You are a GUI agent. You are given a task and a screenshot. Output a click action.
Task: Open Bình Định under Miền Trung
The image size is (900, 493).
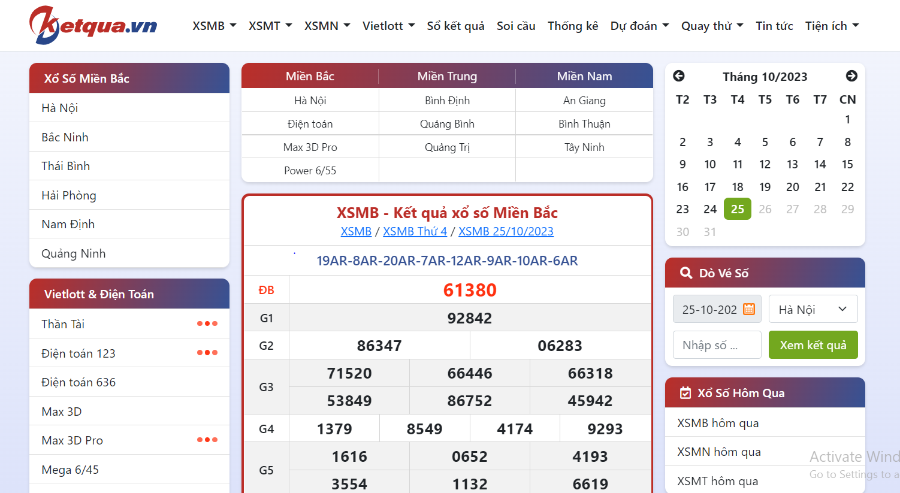(447, 101)
